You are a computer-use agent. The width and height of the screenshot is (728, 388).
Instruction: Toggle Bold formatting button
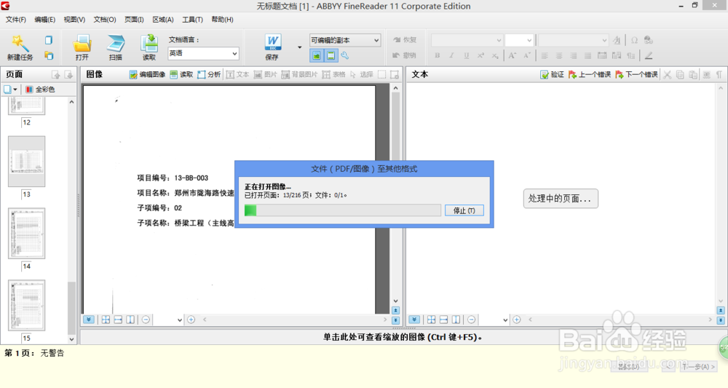[437, 55]
